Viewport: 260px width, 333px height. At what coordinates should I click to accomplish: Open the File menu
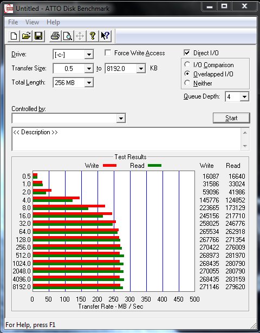(x=13, y=22)
